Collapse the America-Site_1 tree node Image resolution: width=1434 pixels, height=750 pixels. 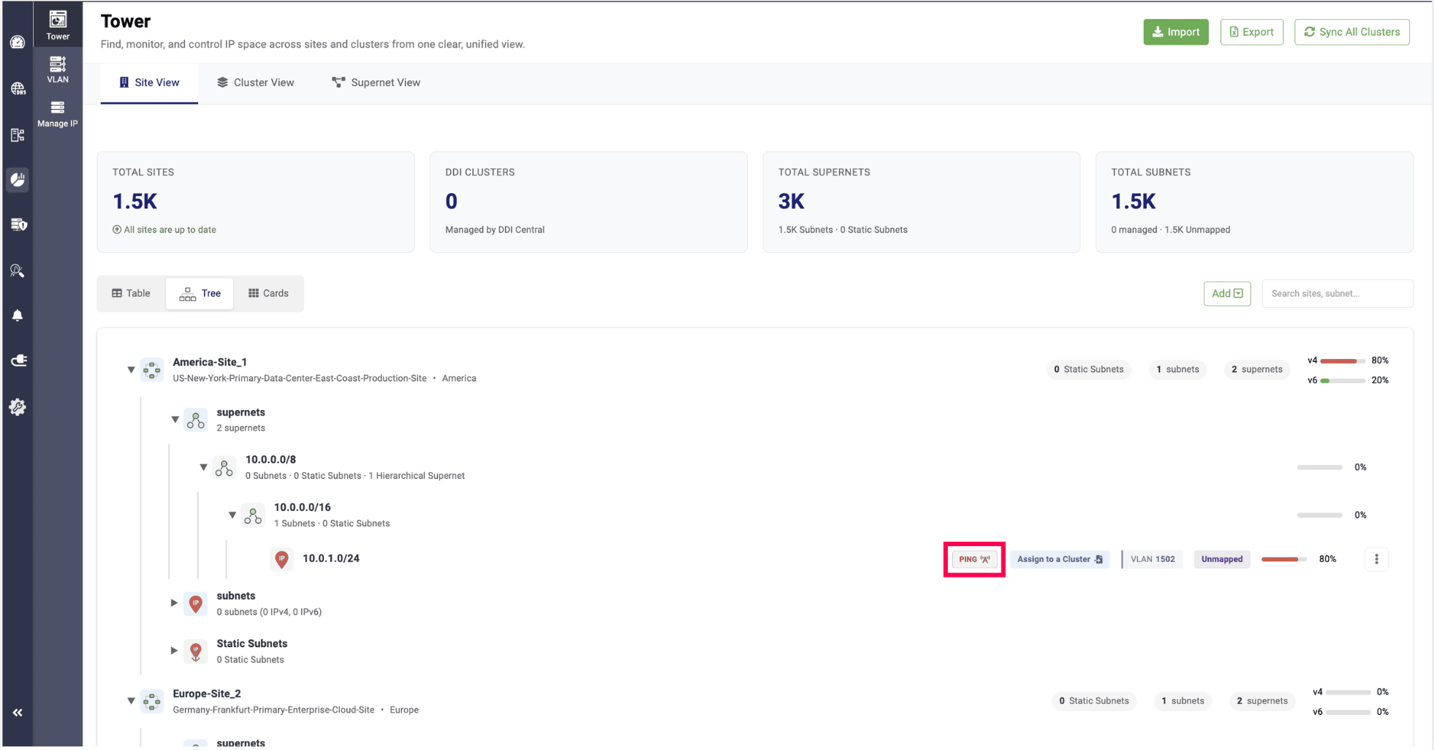click(132, 370)
